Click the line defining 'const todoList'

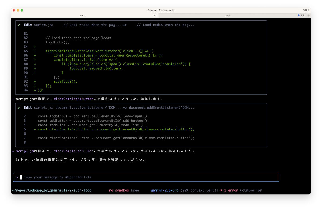click(91, 125)
